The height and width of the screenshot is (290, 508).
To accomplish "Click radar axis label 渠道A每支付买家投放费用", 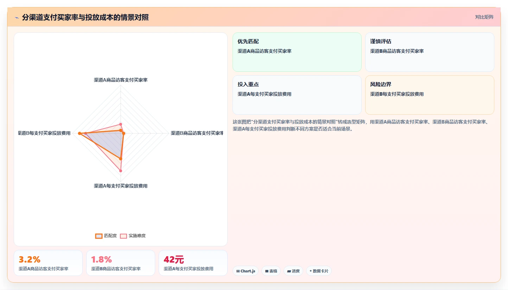I will 121,186.
